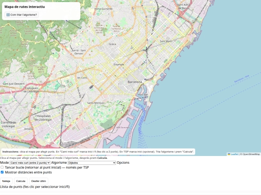Click the info icon in algorithm help button
This screenshot has width=261, height=195.
click(8, 15)
